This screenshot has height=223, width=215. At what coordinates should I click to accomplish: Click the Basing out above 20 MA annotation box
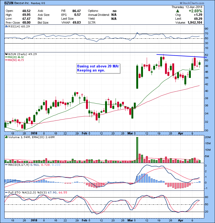(x=98, y=69)
